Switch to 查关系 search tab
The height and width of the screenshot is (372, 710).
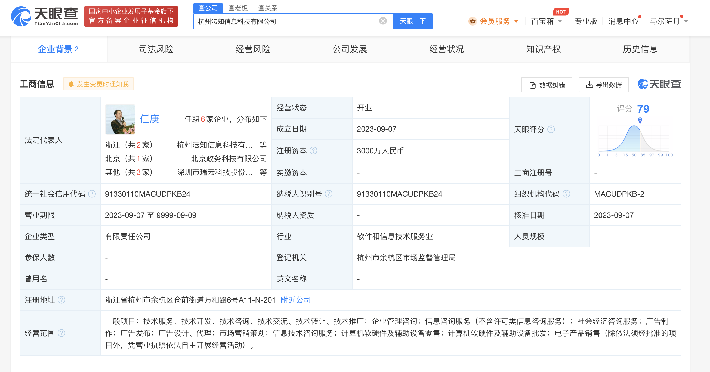coord(268,8)
